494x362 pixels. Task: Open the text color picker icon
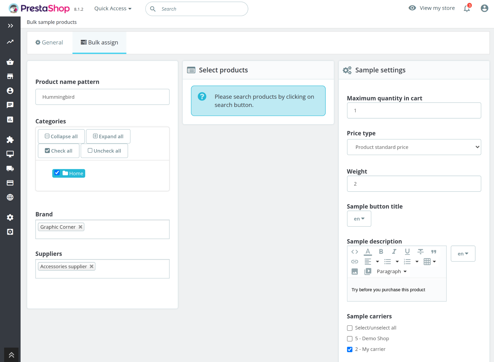(x=368, y=251)
